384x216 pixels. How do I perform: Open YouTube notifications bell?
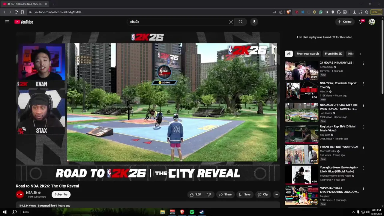pos(361,22)
